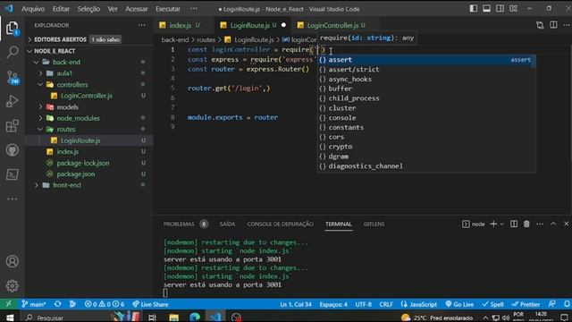Toggle secondary sidebar visibility

[x=500, y=8]
